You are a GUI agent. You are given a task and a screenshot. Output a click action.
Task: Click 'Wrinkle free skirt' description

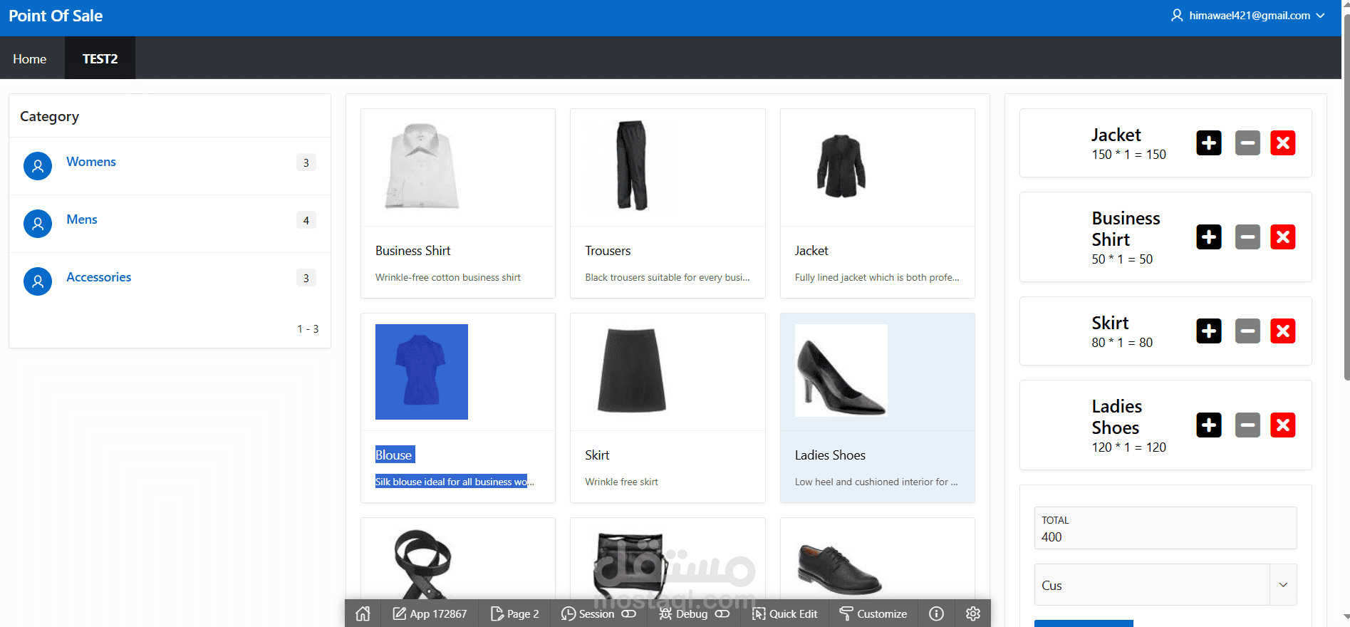621,482
